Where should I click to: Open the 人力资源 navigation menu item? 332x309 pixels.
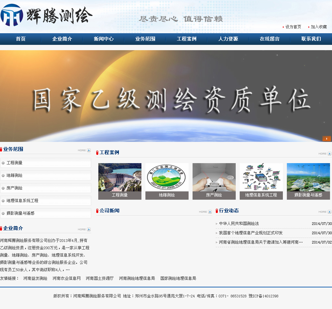click(228, 39)
